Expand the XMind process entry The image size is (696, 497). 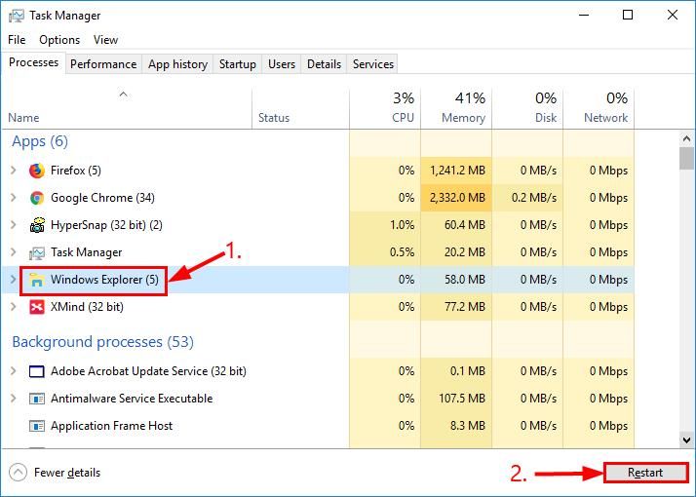[13, 307]
